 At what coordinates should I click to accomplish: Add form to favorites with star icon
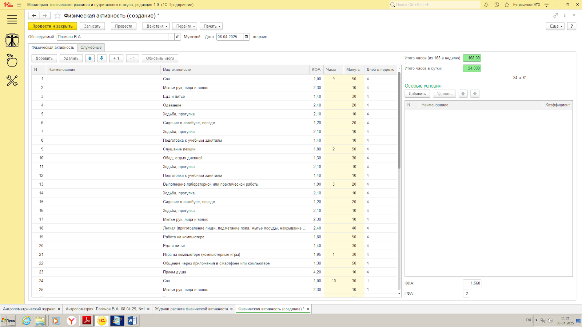coord(57,16)
